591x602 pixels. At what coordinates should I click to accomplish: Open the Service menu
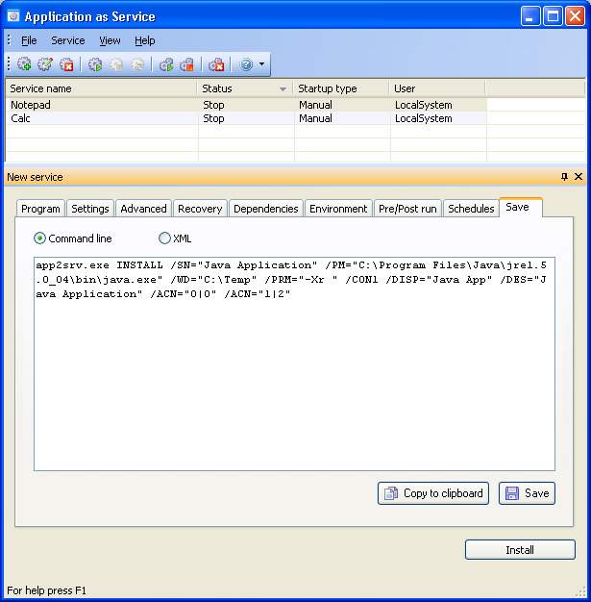click(68, 40)
